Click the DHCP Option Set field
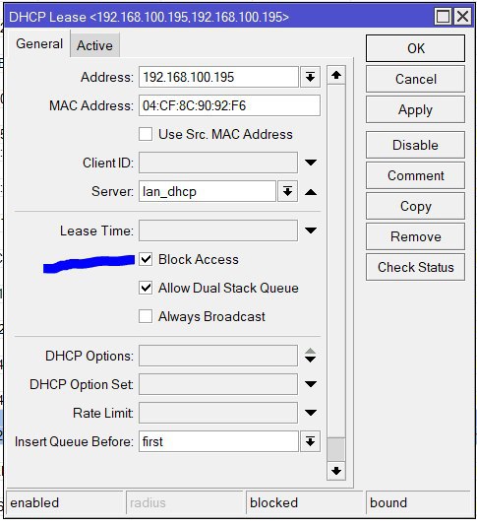Viewport: 477px width, 526px height. click(218, 384)
